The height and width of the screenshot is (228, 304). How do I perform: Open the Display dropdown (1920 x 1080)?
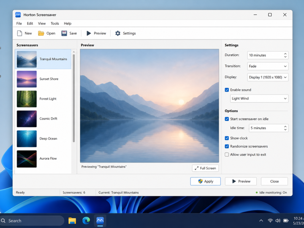click(x=268, y=77)
